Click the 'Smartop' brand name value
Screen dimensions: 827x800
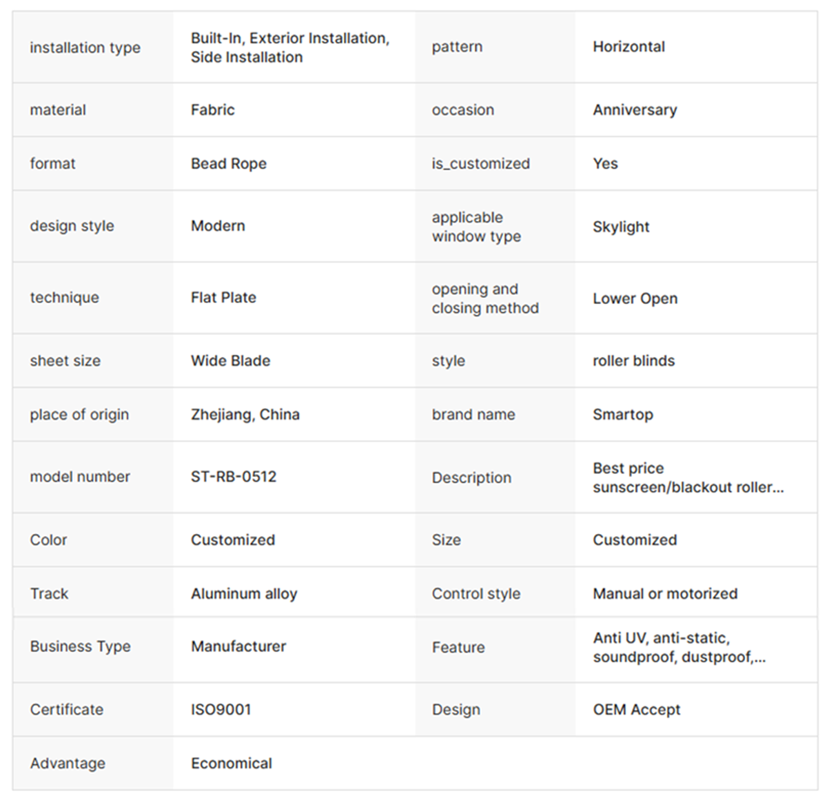622,414
